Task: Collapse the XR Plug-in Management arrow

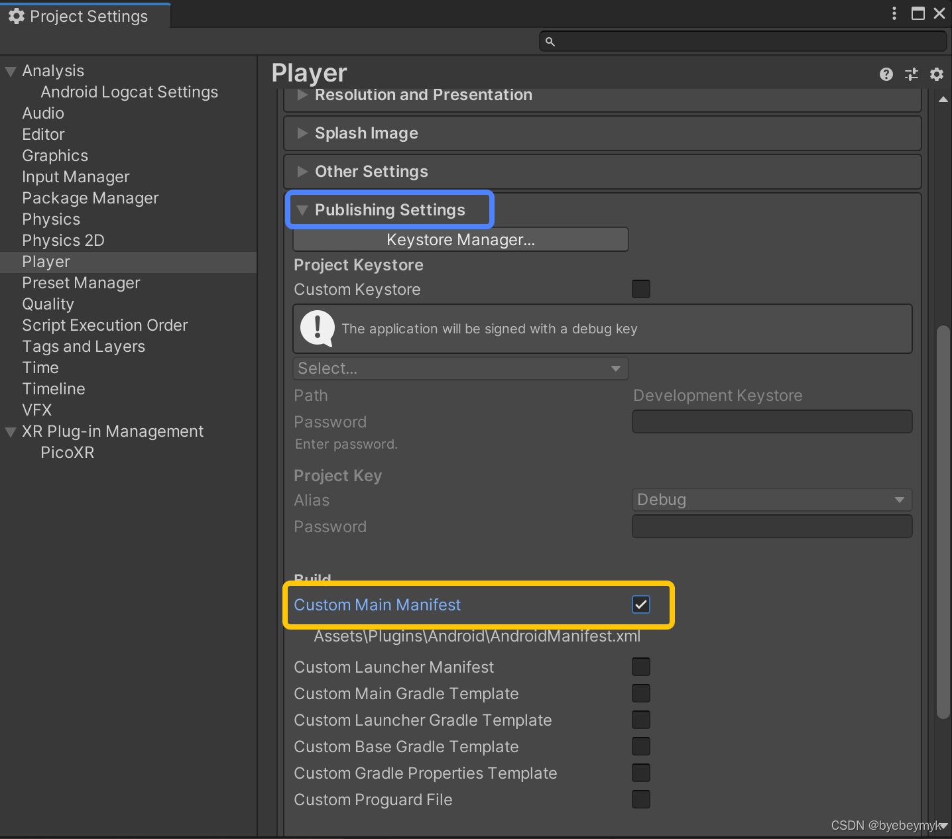Action: [11, 431]
